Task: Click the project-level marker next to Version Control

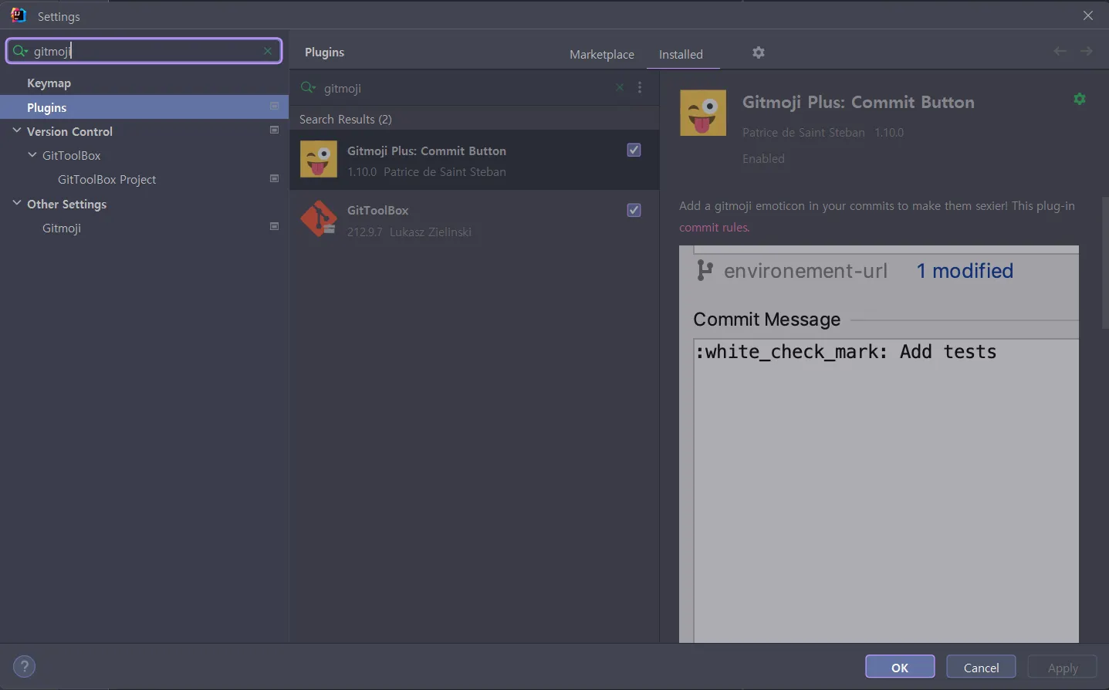Action: pyautogui.click(x=274, y=130)
